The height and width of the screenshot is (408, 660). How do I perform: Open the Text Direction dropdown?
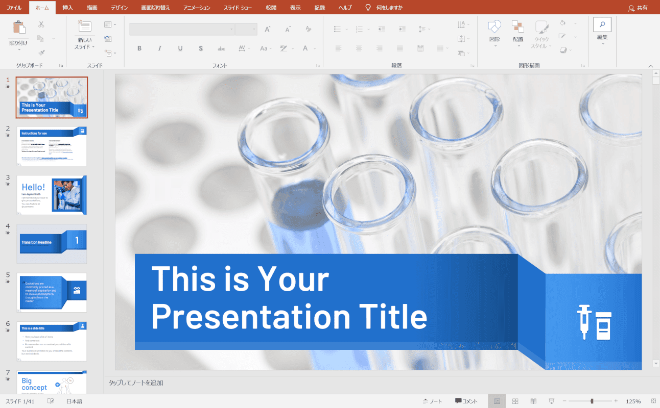pos(463,24)
